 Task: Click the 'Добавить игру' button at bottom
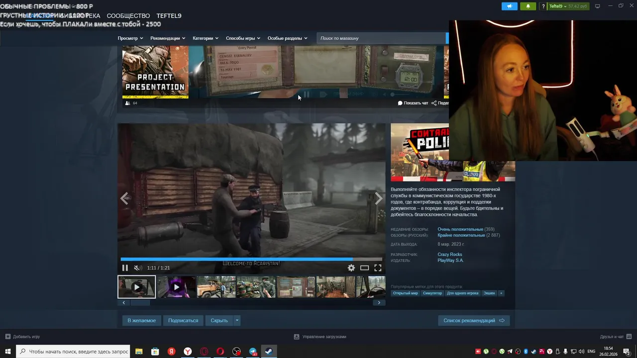click(x=22, y=337)
